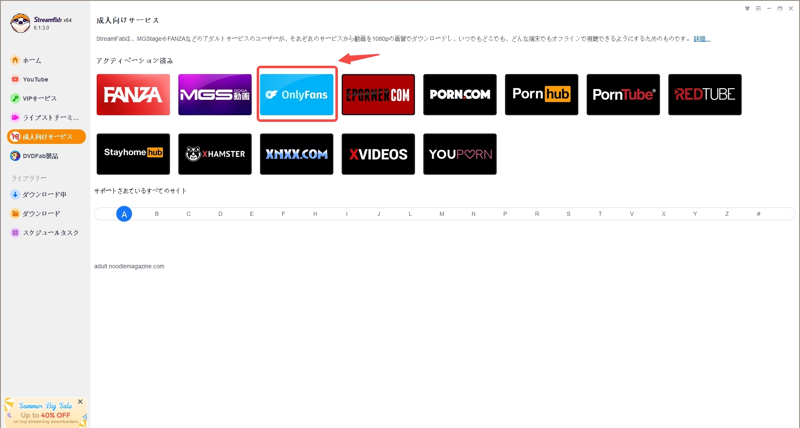Close the Summer Big Sale banner
800x428 pixels.
(x=80, y=402)
